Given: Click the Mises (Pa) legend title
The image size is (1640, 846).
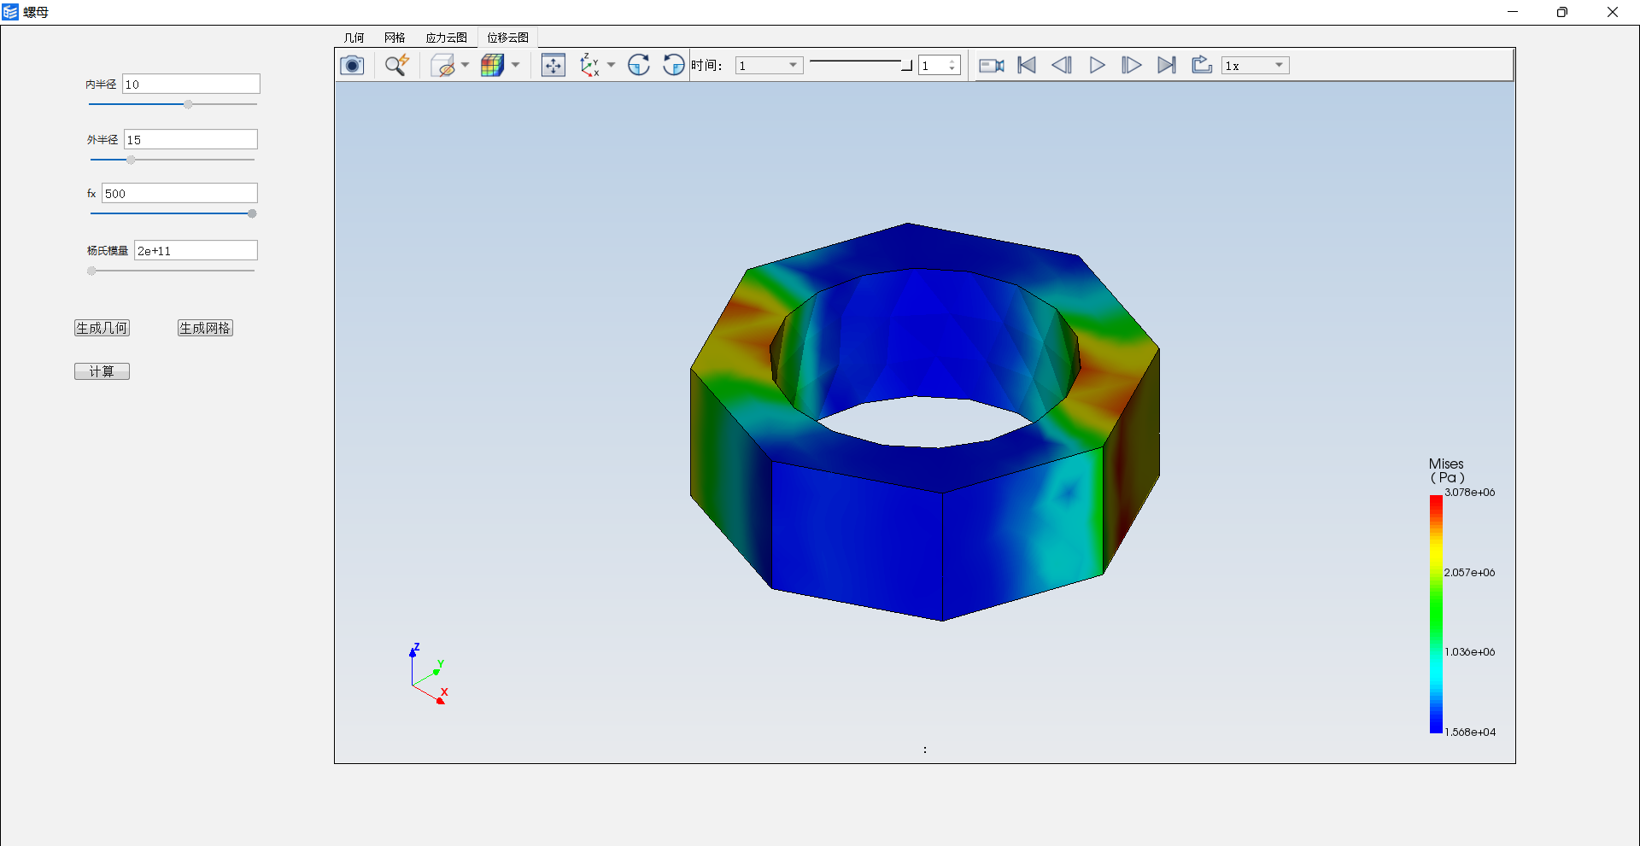Looking at the screenshot, I should (x=1447, y=470).
